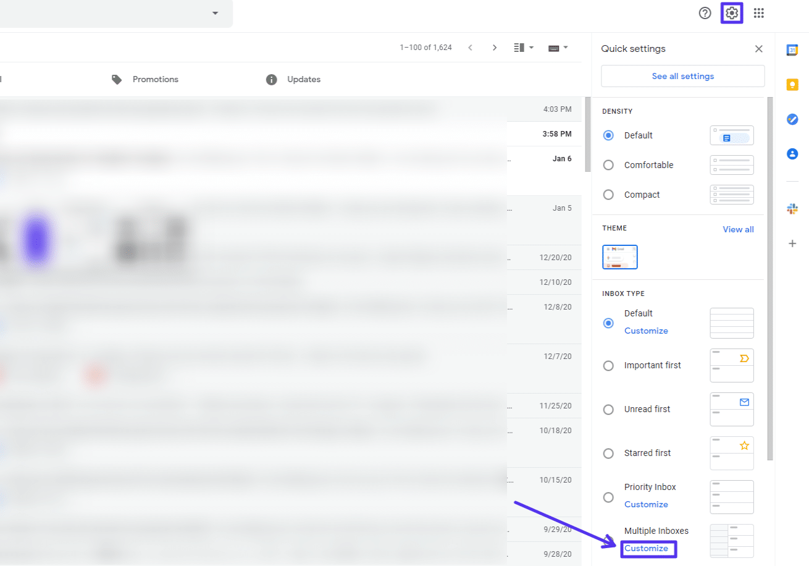The height and width of the screenshot is (566, 809).
Task: Open Contacts in the side panel
Action: [792, 154]
